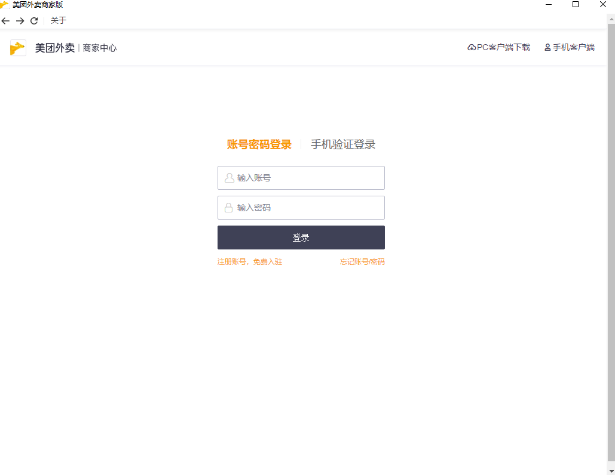This screenshot has width=615, height=475.
Task: Click the scrollbar up arrow
Action: coord(611,18)
